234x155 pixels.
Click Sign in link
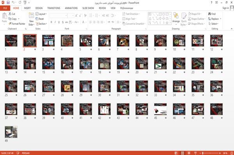[225, 8]
